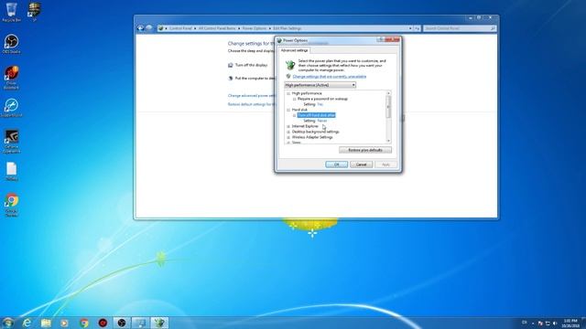The image size is (586, 329).
Task: Open File Explorer from the taskbar
Action: point(46,323)
